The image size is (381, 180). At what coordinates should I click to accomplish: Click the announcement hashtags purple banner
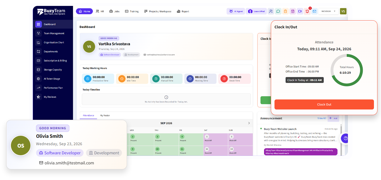coord(301,152)
